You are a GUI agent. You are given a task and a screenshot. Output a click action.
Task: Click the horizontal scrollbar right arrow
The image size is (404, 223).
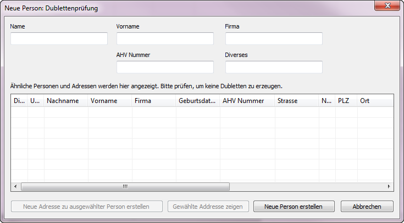coord(389,187)
